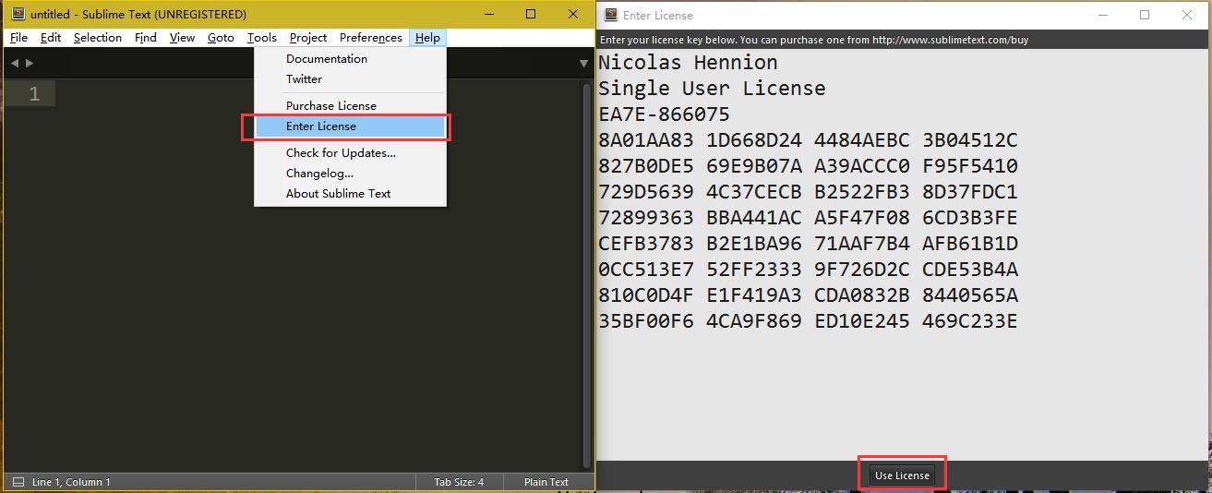Change Plain Text syntax selector
This screenshot has height=493, width=1212.
[546, 482]
